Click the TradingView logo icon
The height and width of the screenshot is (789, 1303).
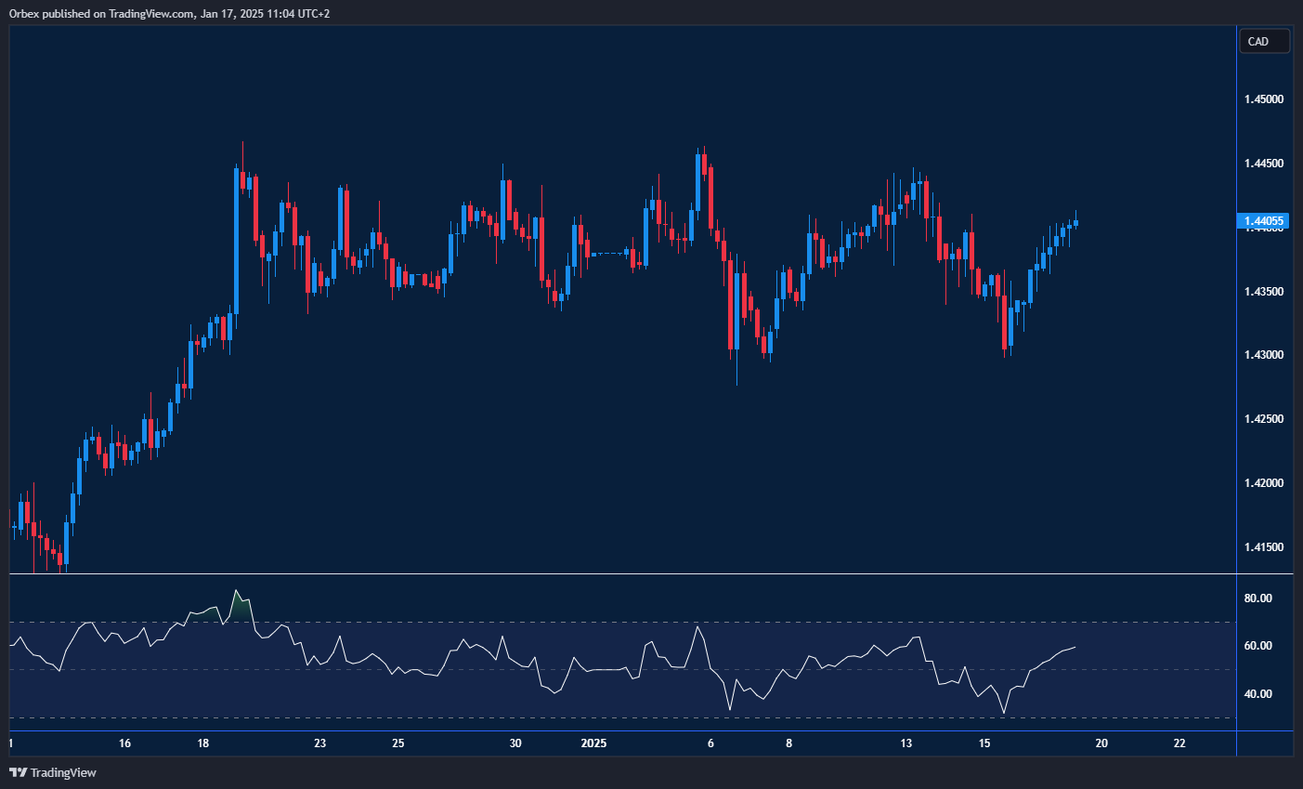18,772
